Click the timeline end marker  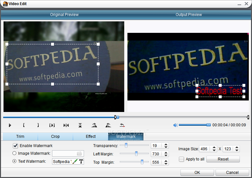click(248, 117)
